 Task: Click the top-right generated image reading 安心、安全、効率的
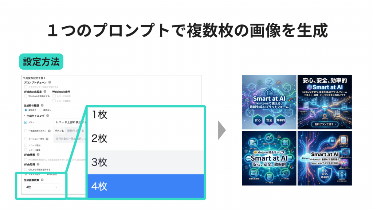325,102
